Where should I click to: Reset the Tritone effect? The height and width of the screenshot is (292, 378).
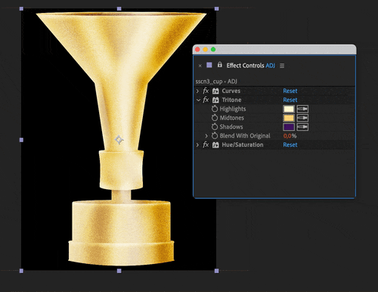coord(290,100)
